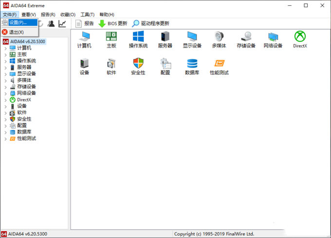Click the line graph toolbar icon
The image size is (331, 238).
pyautogui.click(x=62, y=23)
